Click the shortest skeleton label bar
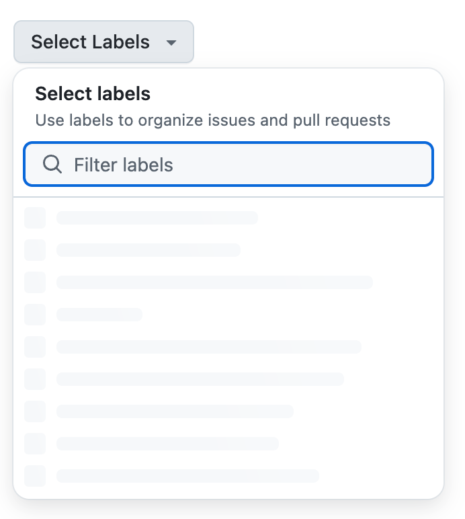The width and height of the screenshot is (465, 519). click(x=99, y=315)
